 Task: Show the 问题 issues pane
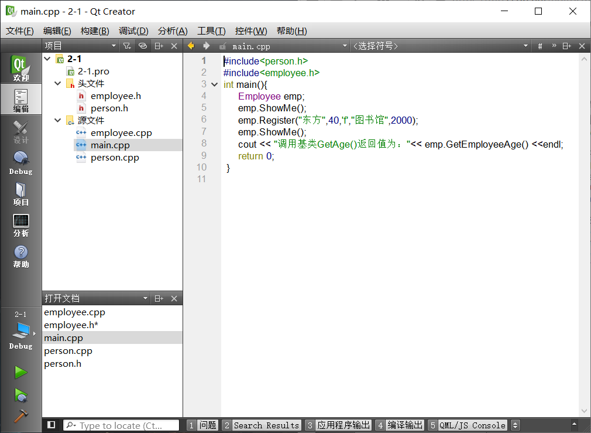point(202,425)
